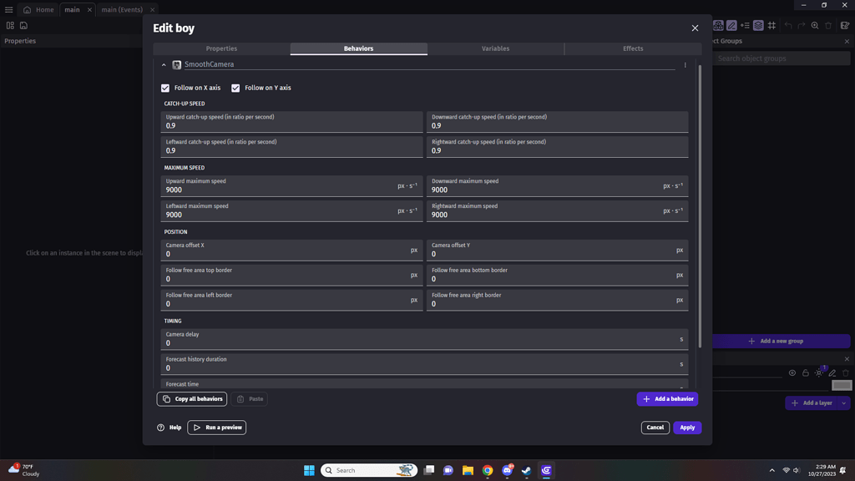The width and height of the screenshot is (855, 481).
Task: Toggle the layer visibility eye icon
Action: [x=792, y=372]
